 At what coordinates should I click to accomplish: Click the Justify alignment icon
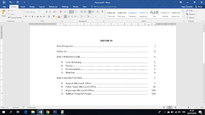[x=75, y=17]
